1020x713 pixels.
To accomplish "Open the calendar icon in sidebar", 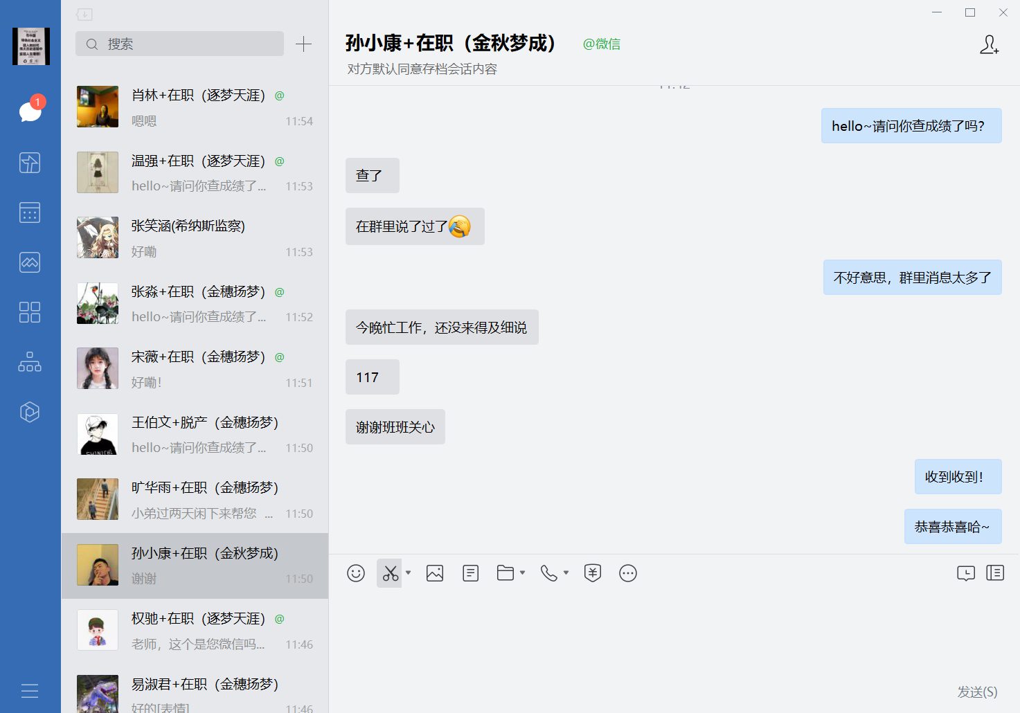I will [30, 213].
